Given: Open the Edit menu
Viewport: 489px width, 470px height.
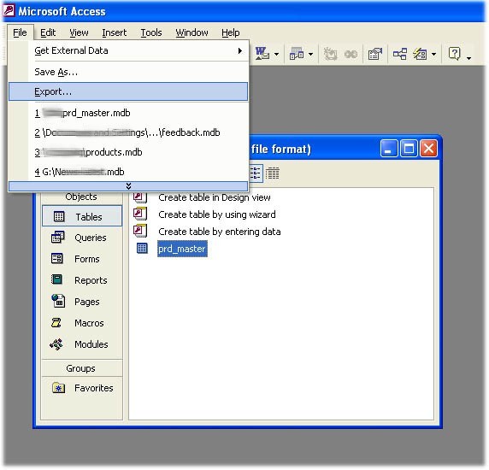Looking at the screenshot, I should click(x=48, y=32).
